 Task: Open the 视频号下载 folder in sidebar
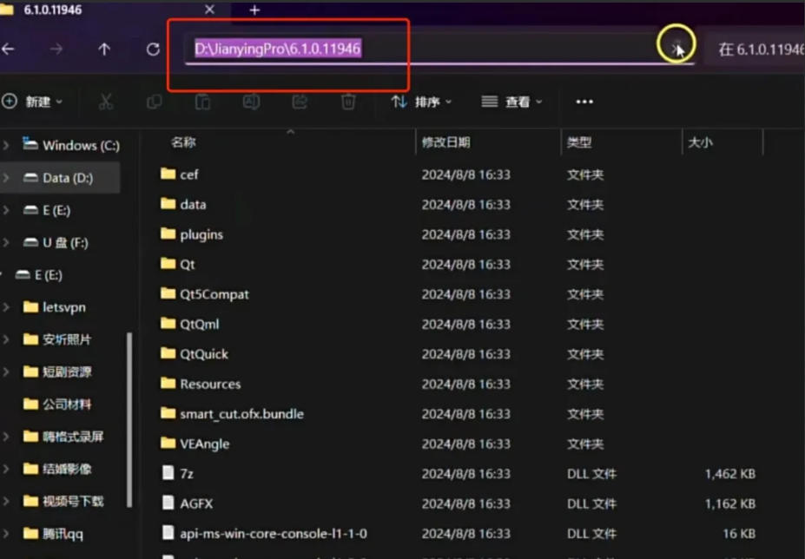click(63, 501)
